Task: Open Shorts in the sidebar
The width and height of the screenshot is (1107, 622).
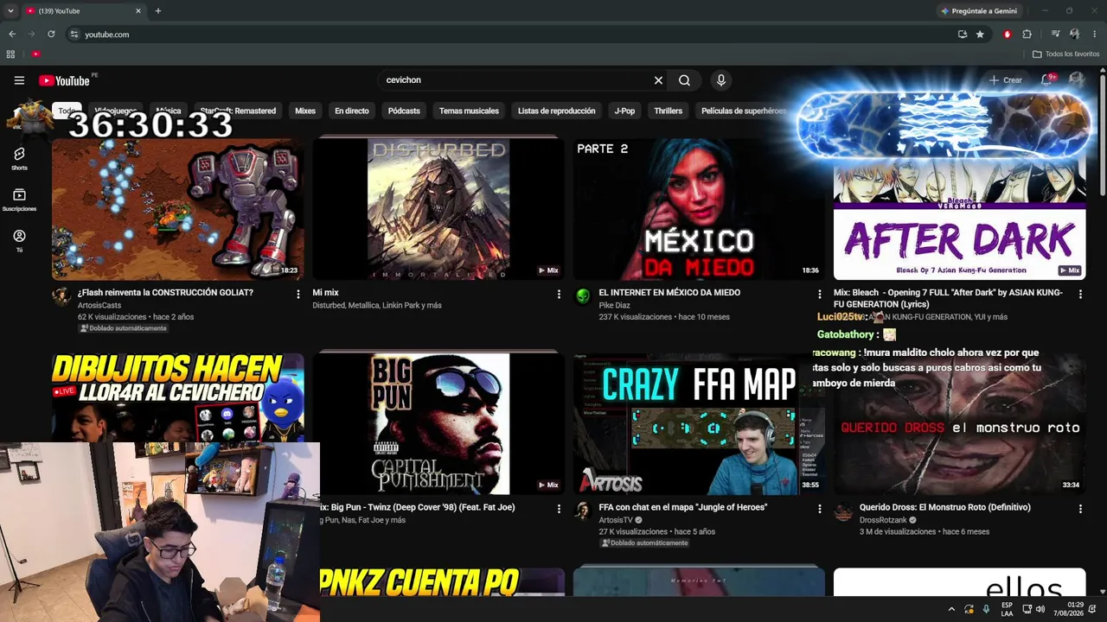Action: 19,158
